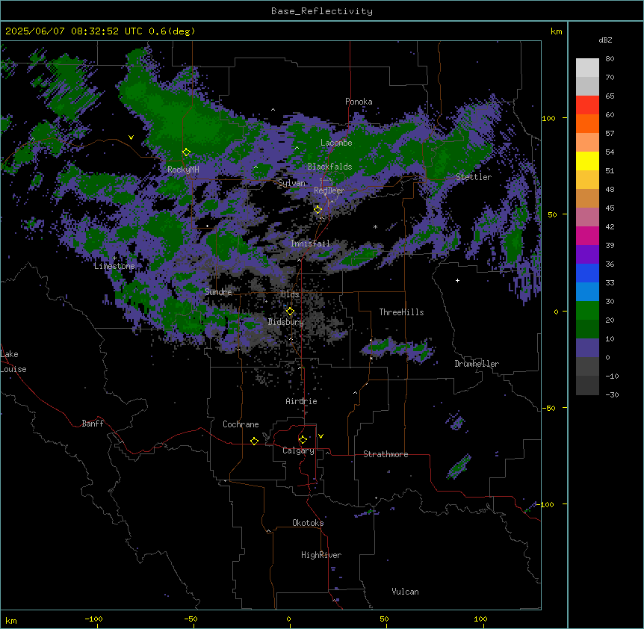
Task: Select the Lacombe city label
Action: [x=336, y=143]
